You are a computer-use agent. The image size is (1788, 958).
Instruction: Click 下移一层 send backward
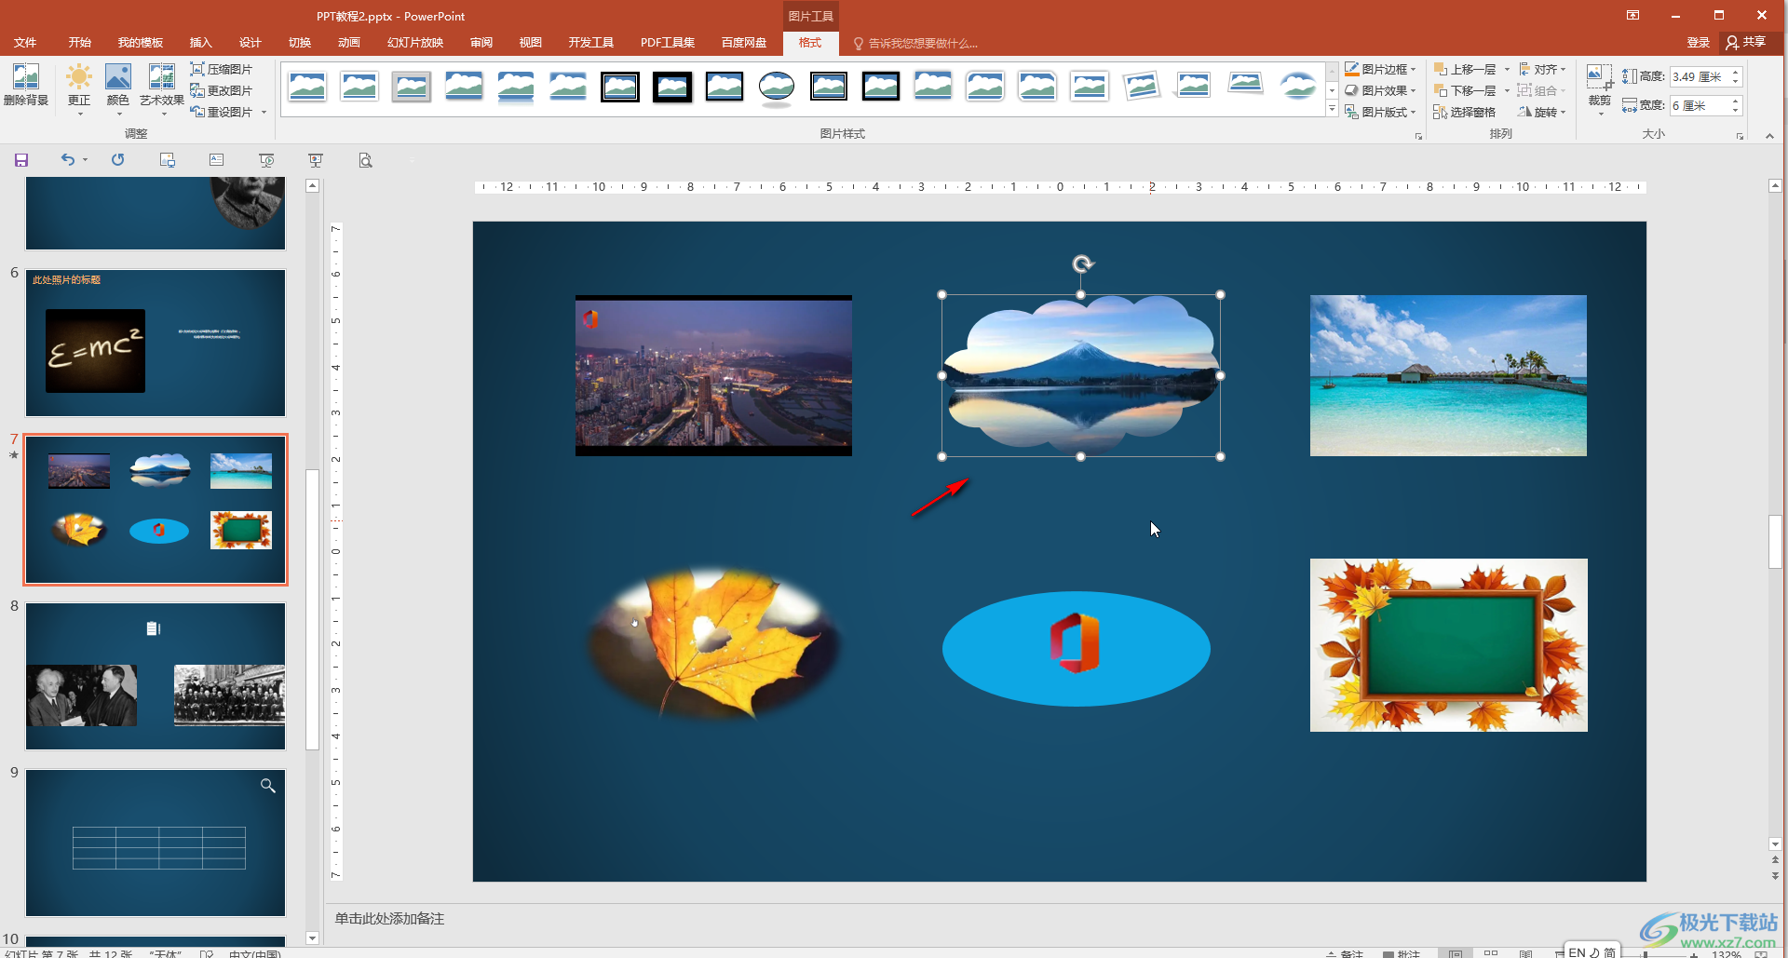[1465, 90]
